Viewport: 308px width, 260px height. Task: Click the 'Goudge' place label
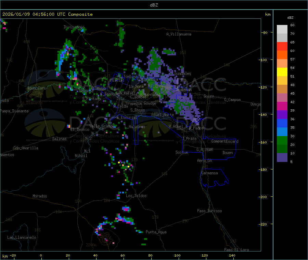click(150, 103)
